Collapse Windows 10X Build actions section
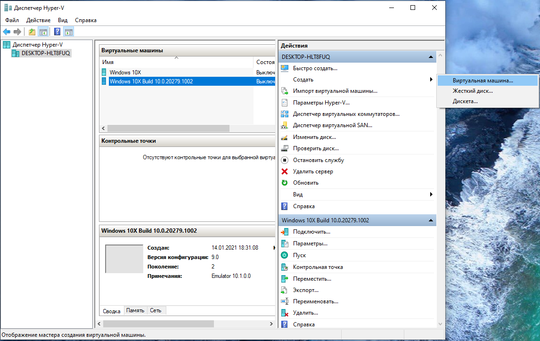 click(431, 220)
